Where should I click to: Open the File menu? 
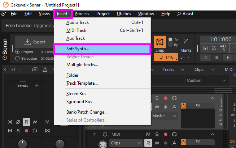tap(14, 14)
